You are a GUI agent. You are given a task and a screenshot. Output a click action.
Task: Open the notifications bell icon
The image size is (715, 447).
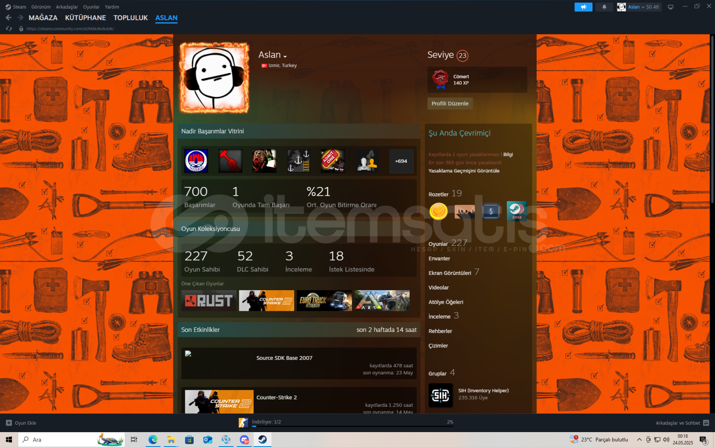[x=604, y=7]
